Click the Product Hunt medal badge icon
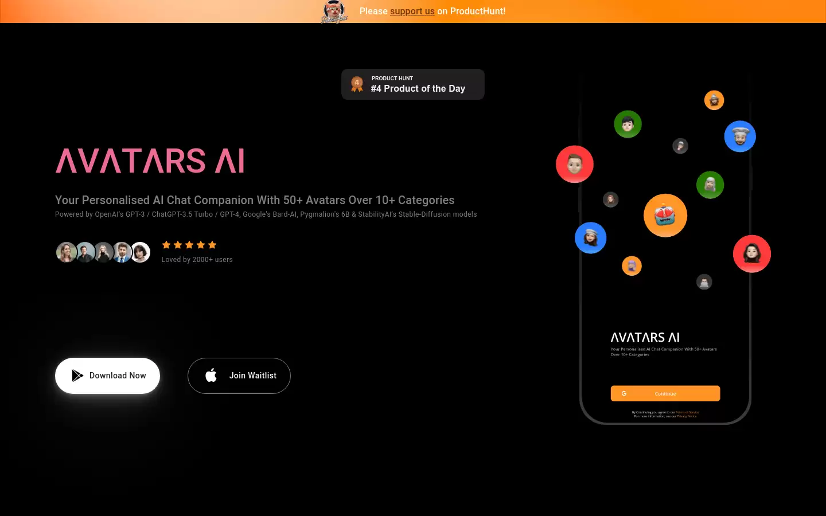Viewport: 826px width, 516px height. click(357, 84)
